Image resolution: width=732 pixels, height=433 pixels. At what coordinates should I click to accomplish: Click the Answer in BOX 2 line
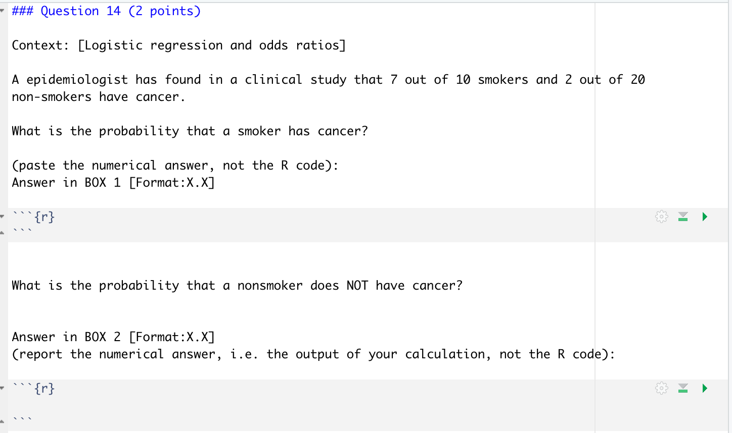(x=112, y=337)
